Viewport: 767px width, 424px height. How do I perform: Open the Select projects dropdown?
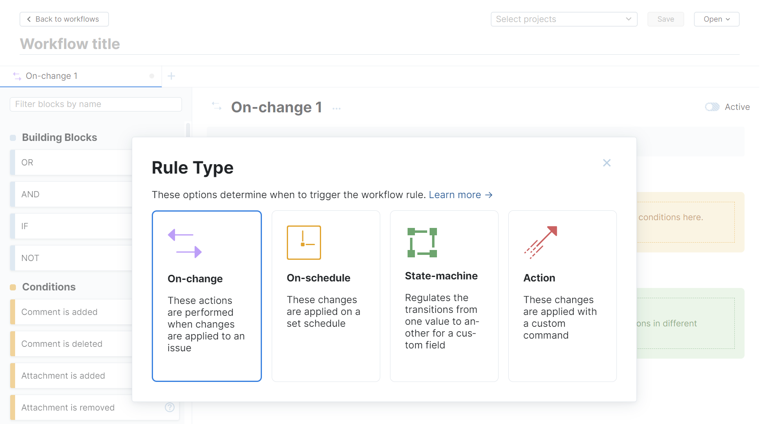pos(564,19)
